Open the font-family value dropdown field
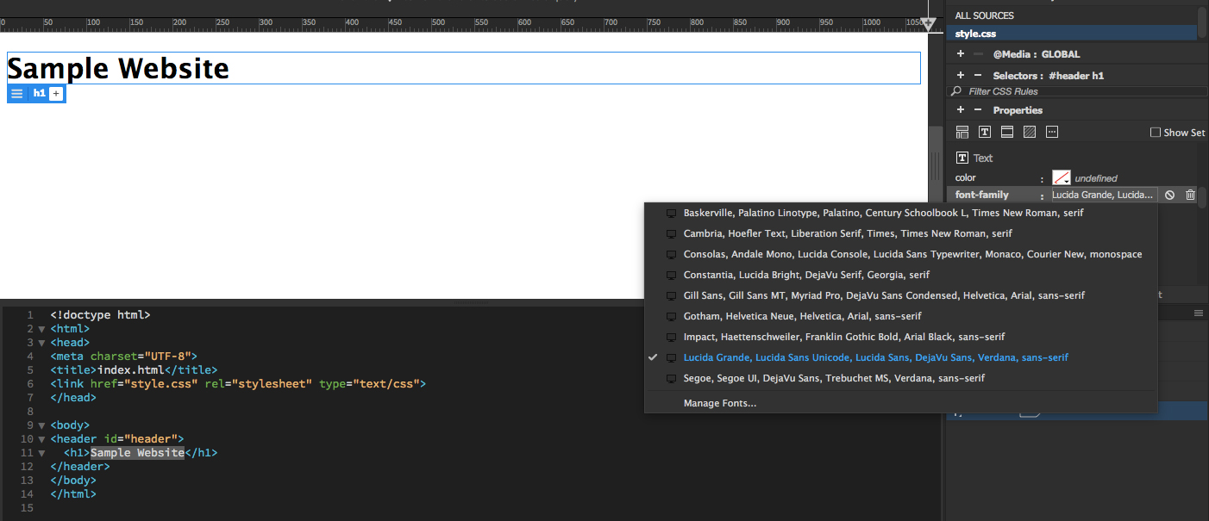 [x=1103, y=195]
